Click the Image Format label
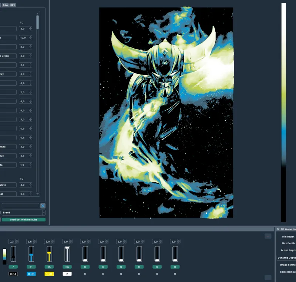Viewport: 296px width, 282px height. click(288, 265)
